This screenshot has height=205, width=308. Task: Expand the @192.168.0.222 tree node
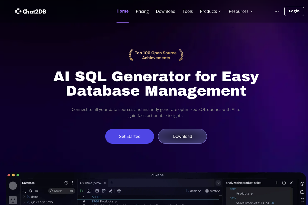click(x=24, y=202)
